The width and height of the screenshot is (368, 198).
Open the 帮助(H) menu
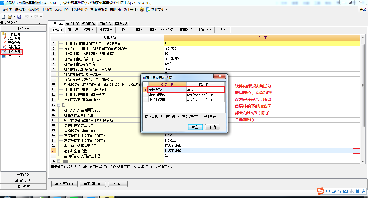point(115,10)
